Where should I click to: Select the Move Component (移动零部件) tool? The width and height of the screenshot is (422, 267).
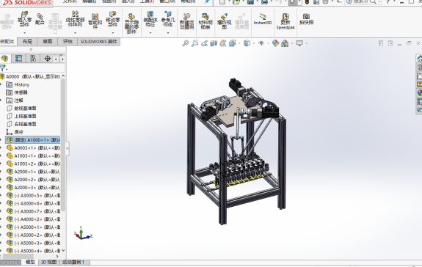pyautogui.click(x=113, y=18)
